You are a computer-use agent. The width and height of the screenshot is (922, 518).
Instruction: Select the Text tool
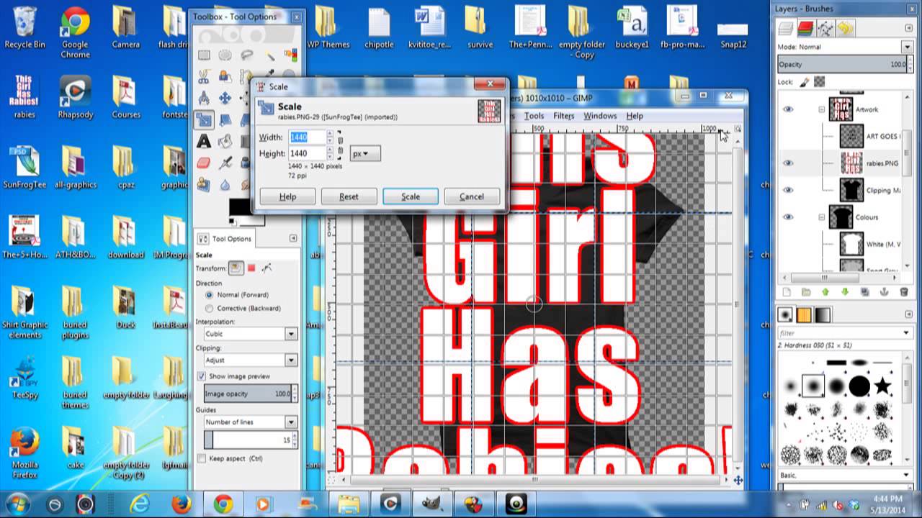point(204,141)
